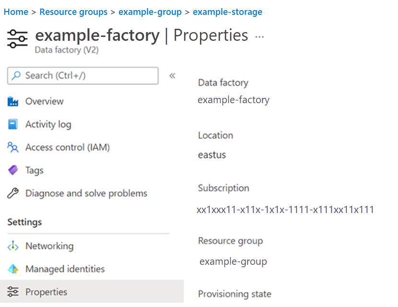Click the example-group resource group value
The height and width of the screenshot is (307, 398).
[233, 261]
